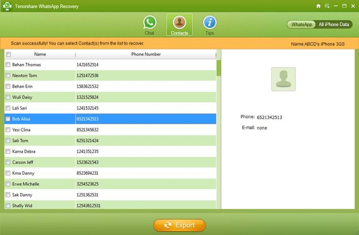Tick the Wuli Daisy contact checkbox
This screenshot has height=235, width=359.
8,97
